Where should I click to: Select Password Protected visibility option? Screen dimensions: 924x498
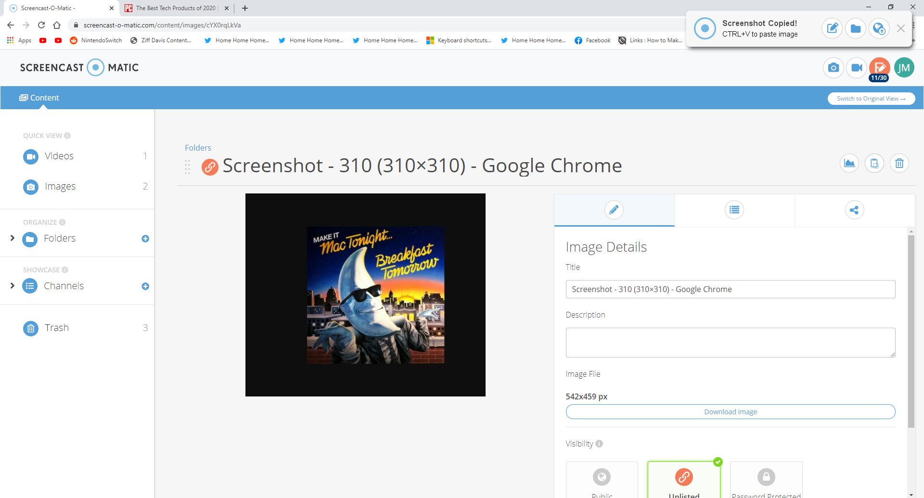point(766,480)
